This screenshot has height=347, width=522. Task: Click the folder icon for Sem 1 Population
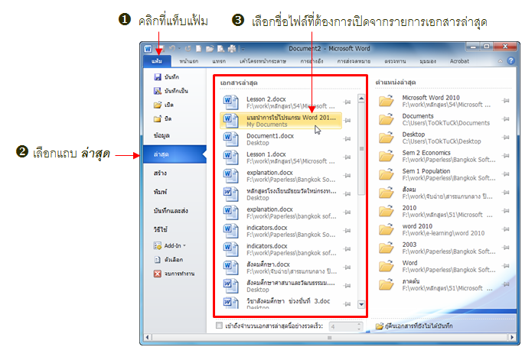pyautogui.click(x=387, y=174)
